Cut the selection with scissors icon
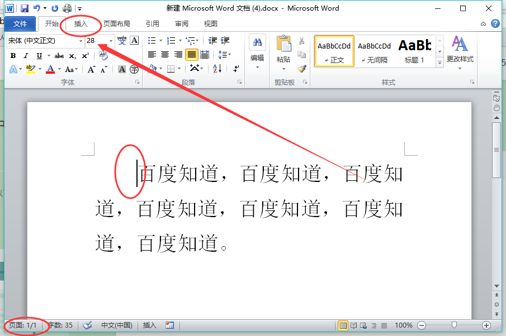506x336 pixels. coord(301,41)
